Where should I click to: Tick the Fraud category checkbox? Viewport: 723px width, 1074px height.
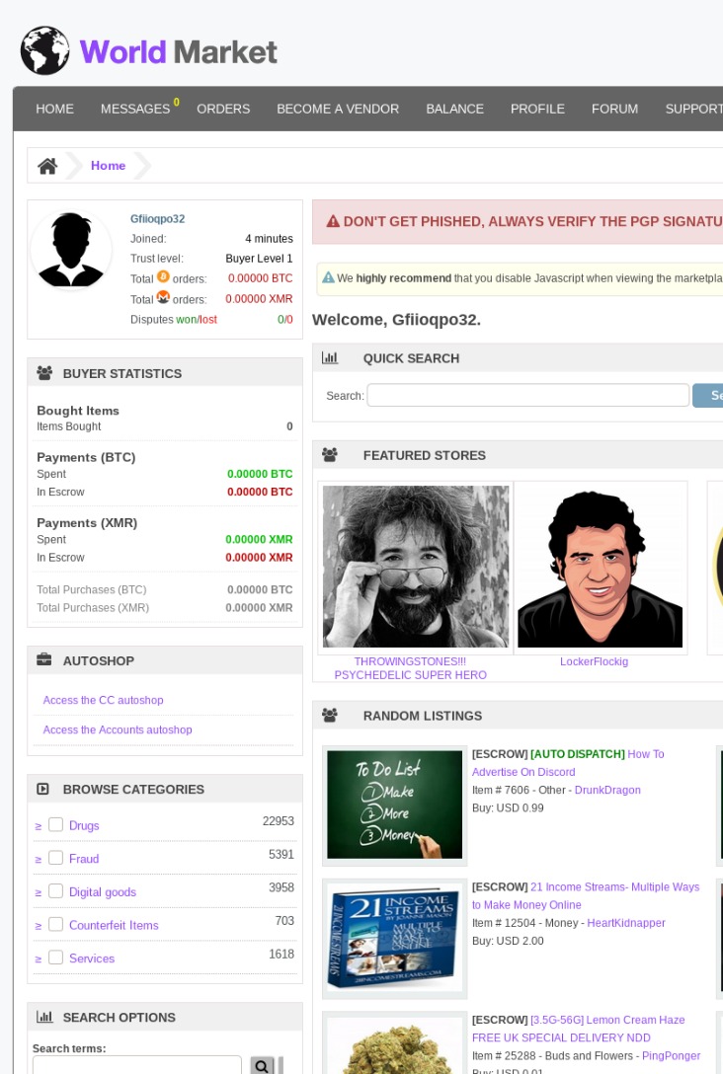click(56, 858)
